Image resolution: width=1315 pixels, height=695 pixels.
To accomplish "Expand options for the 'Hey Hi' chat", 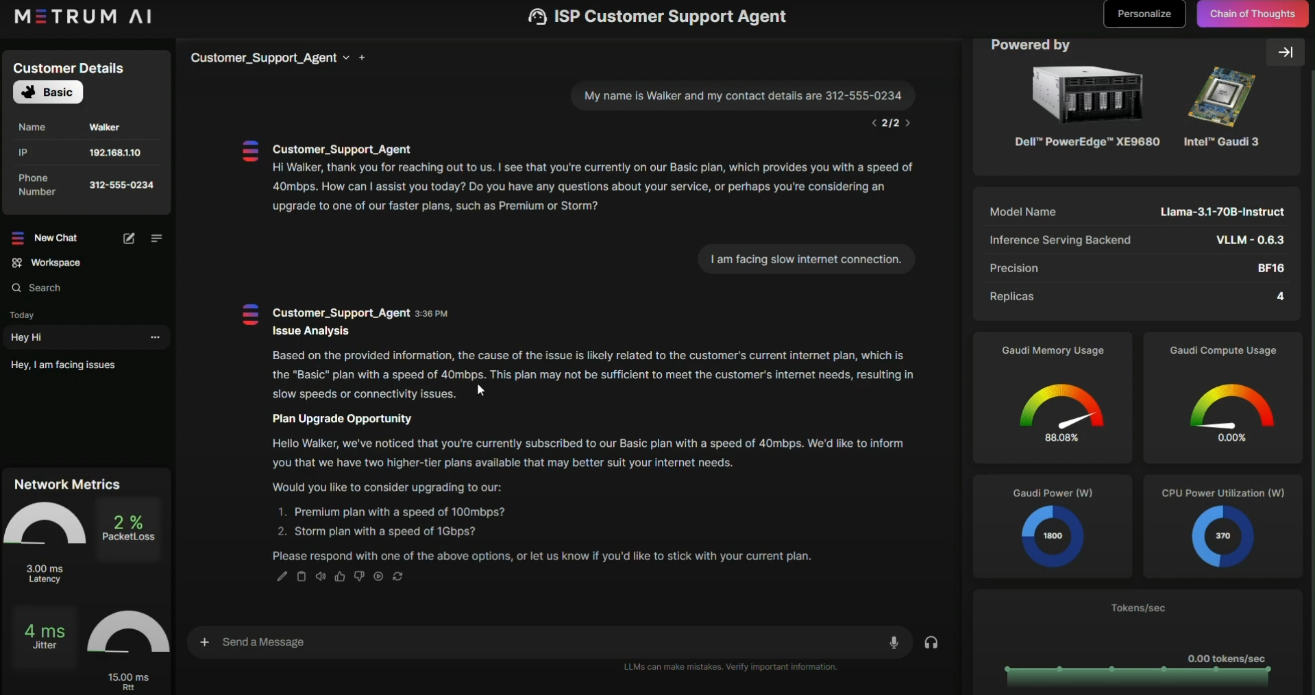I will click(155, 337).
